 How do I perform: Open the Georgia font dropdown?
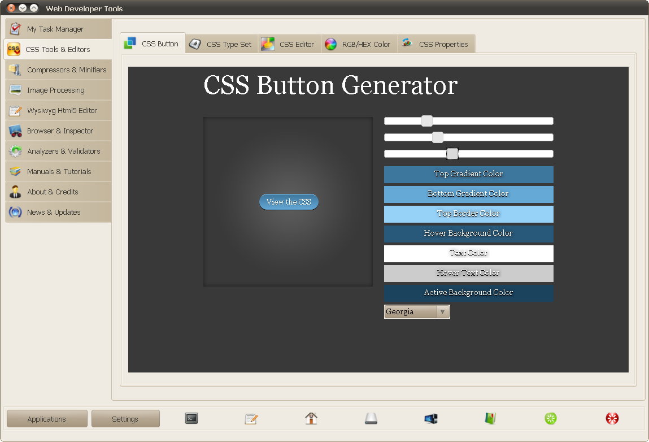tap(417, 311)
